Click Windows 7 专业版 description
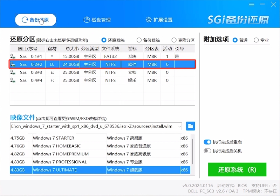 pyautogui.click(x=125, y=162)
